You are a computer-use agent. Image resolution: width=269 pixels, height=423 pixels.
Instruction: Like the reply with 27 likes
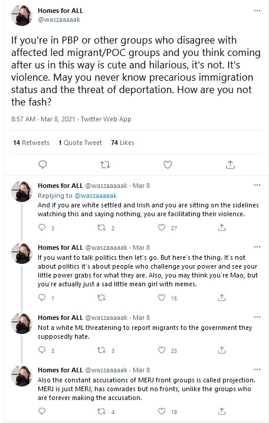click(x=162, y=227)
